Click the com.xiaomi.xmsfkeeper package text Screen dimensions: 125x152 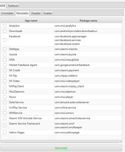tap(68, 127)
